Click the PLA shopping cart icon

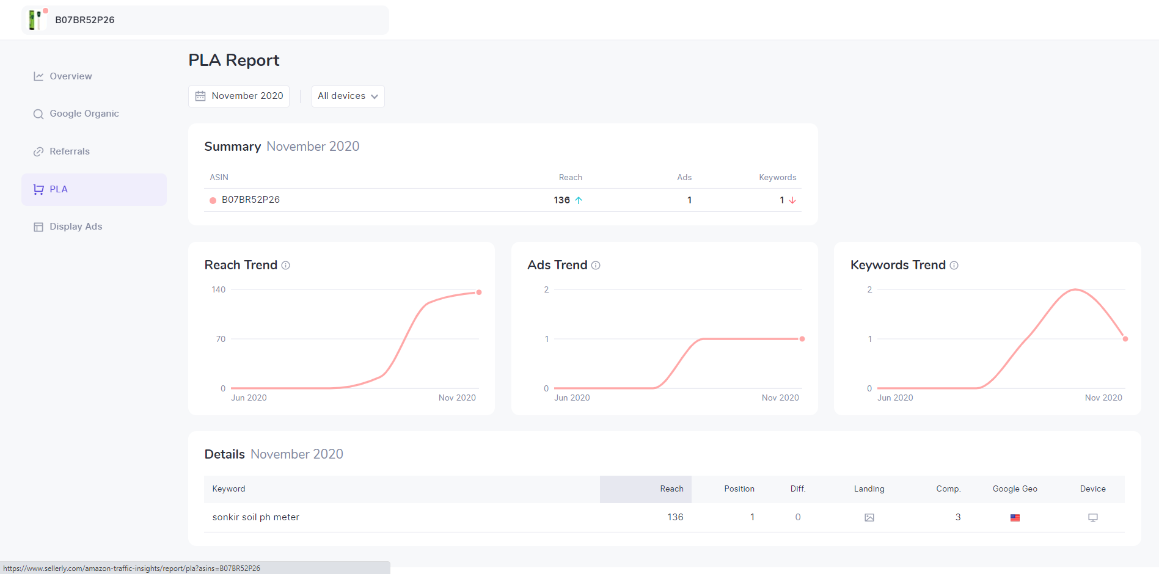point(38,189)
